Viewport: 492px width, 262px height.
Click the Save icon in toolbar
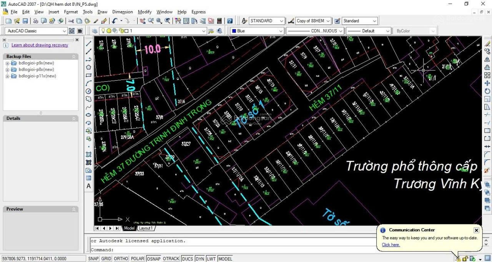pyautogui.click(x=25, y=21)
